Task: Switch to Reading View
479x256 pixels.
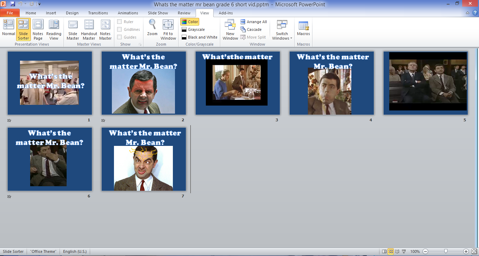Action: 54,29
